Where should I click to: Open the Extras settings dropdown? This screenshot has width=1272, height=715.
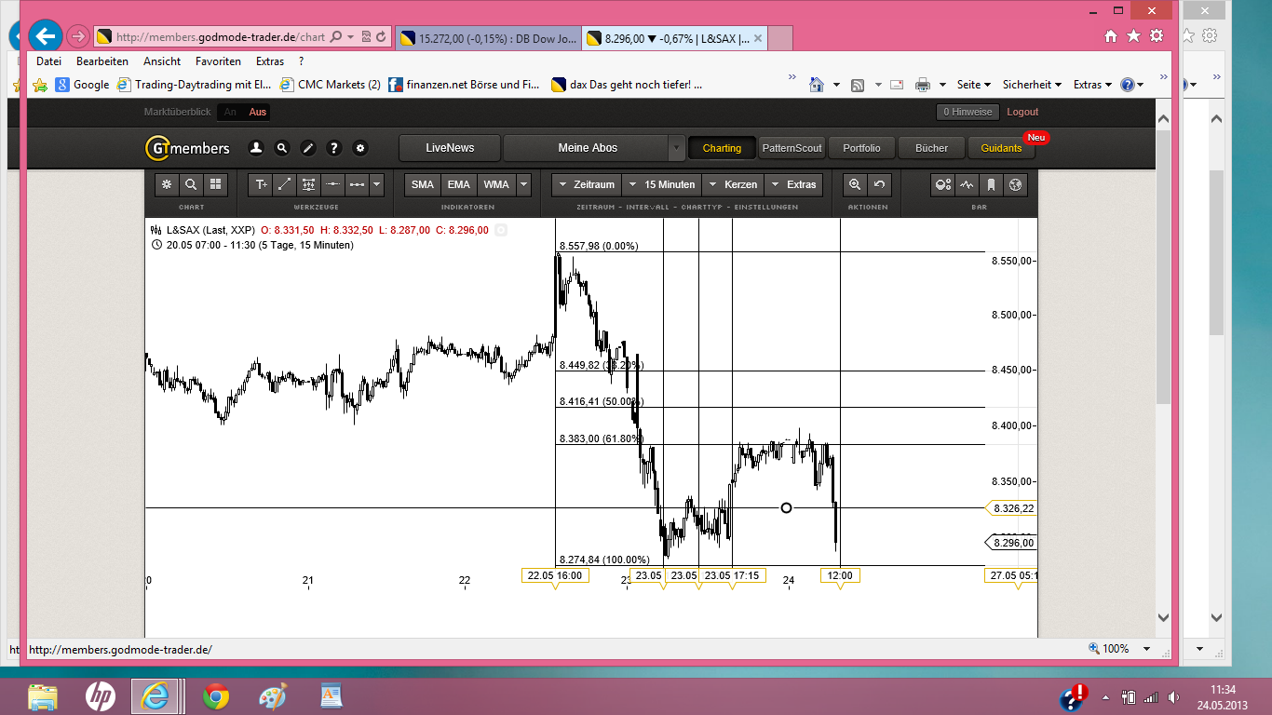coord(794,184)
